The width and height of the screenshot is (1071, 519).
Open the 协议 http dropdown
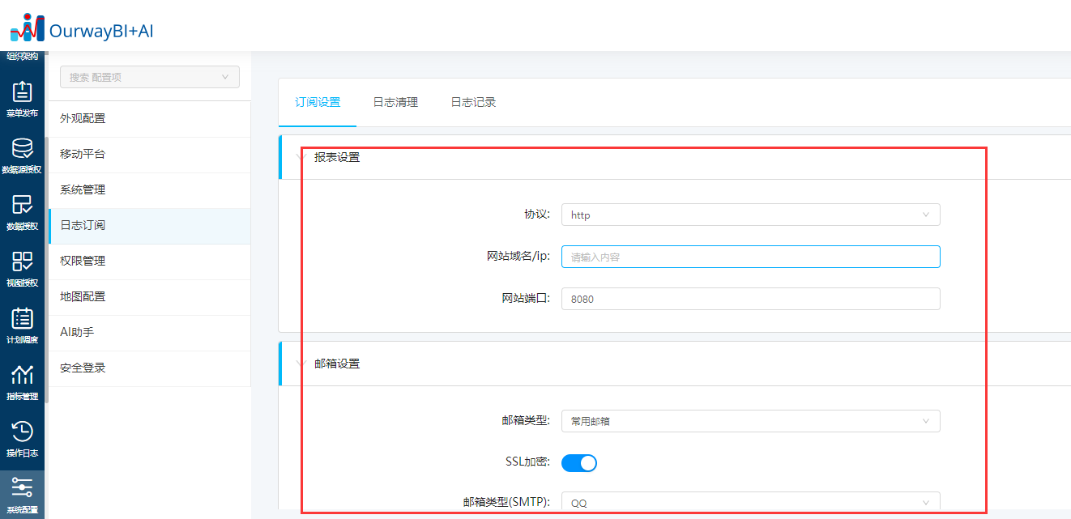[x=750, y=215]
